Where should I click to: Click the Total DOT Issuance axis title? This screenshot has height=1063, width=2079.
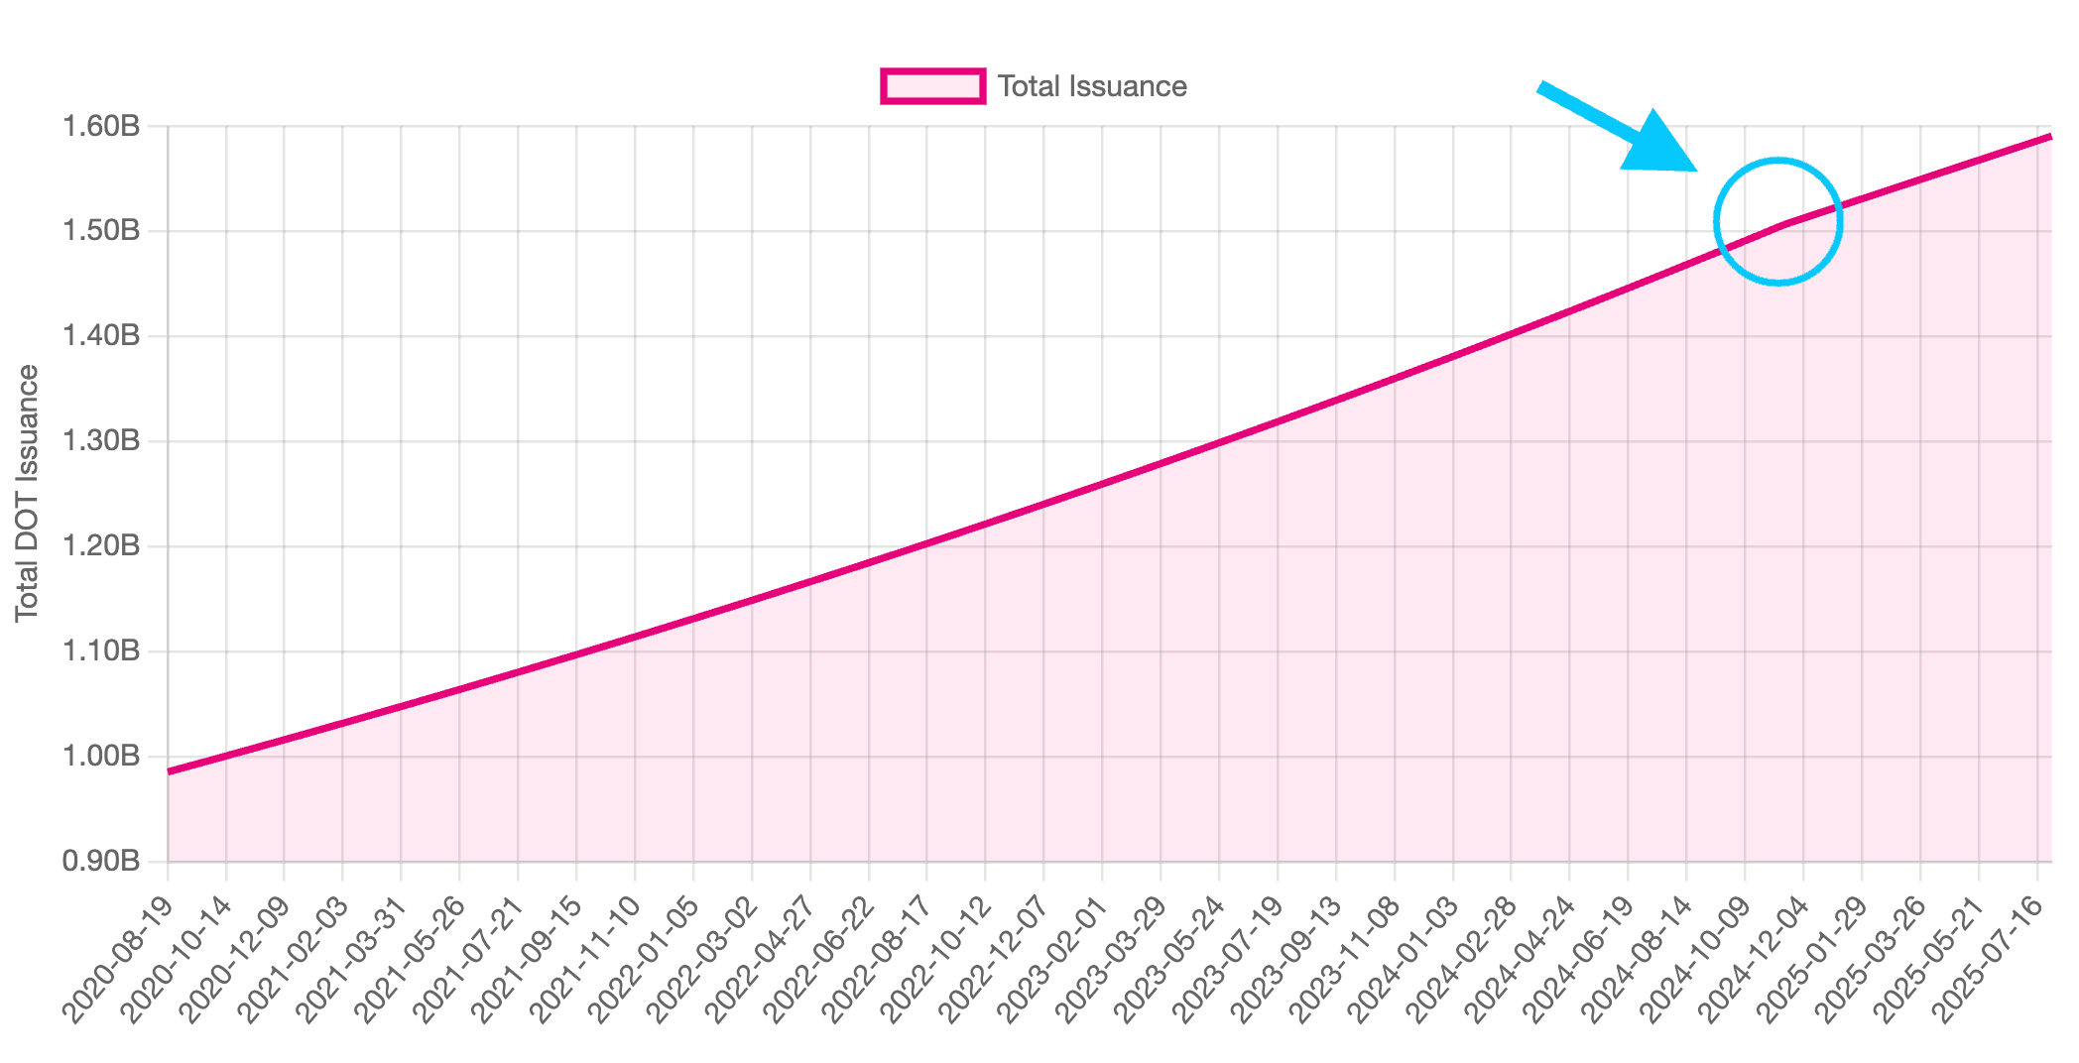[28, 494]
